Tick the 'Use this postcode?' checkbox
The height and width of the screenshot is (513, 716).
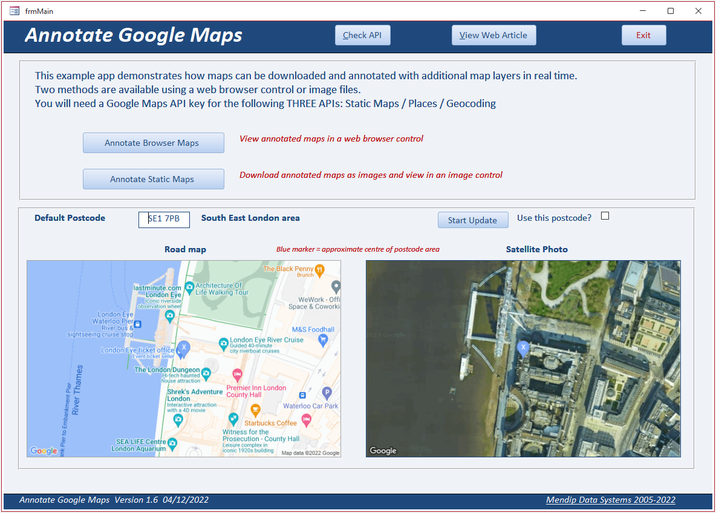tap(605, 216)
